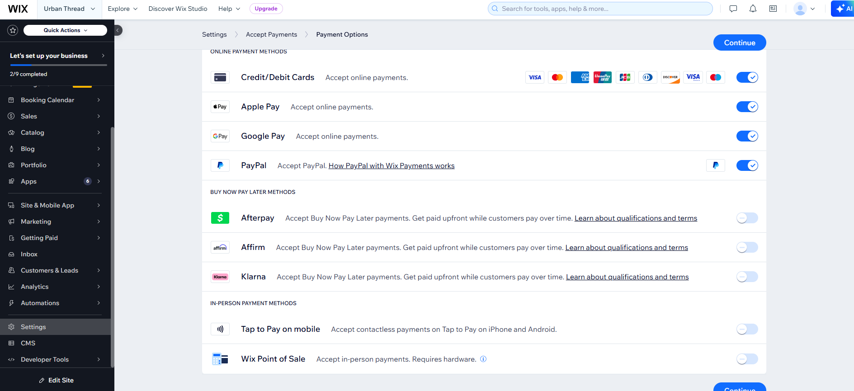Click the Apple Pay logo icon
The image size is (854, 391).
220,107
